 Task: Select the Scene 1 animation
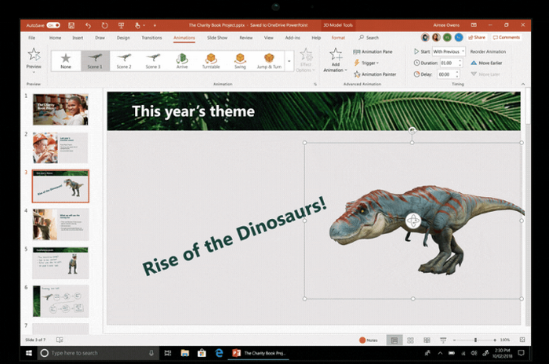tap(95, 61)
